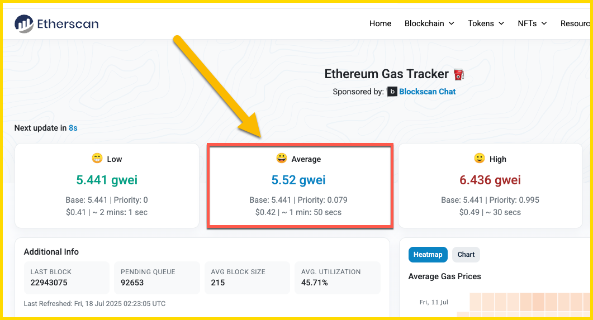Click the slight-smile emoji on High card
The image size is (593, 320).
tap(479, 159)
